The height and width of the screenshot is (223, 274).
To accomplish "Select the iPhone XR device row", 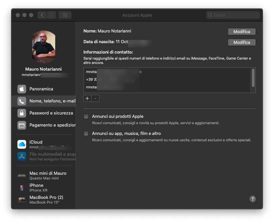I will 44,188.
